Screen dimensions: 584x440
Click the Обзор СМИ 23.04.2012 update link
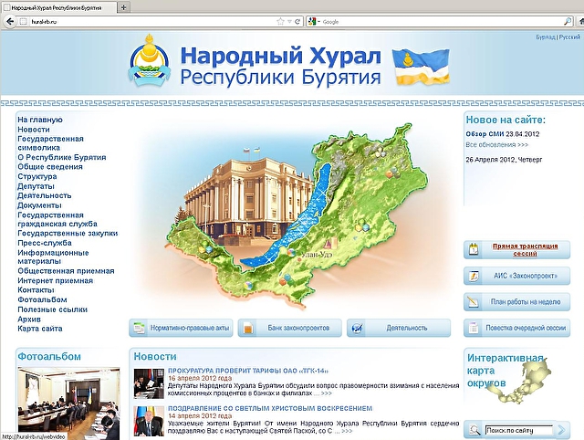pyautogui.click(x=503, y=134)
